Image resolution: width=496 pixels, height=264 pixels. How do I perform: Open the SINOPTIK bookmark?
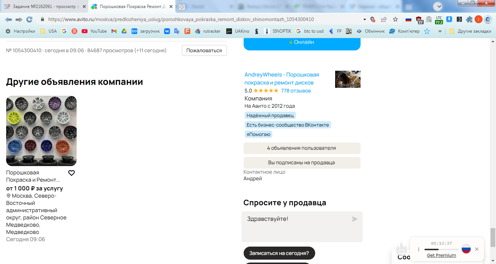point(277,31)
